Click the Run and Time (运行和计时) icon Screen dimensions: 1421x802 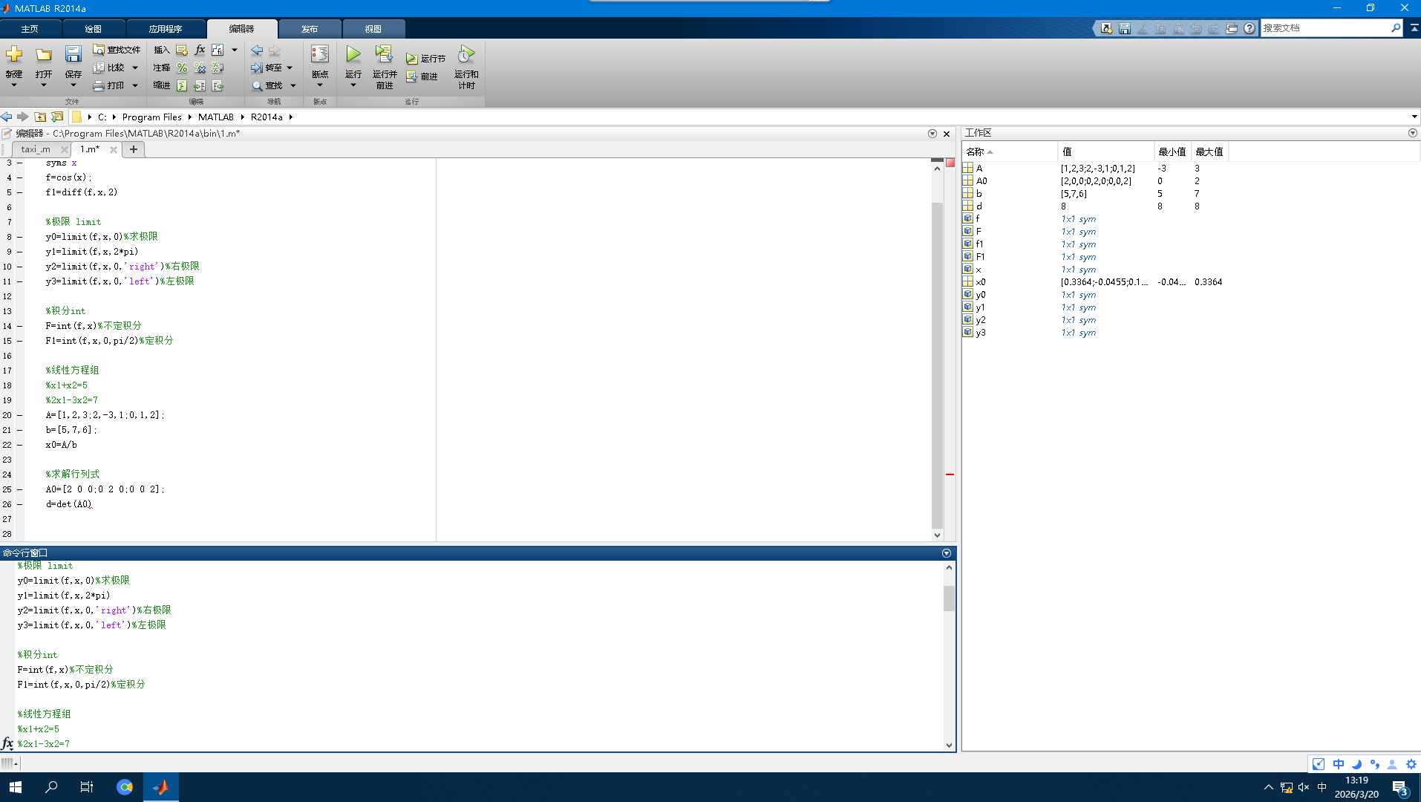[x=465, y=54]
